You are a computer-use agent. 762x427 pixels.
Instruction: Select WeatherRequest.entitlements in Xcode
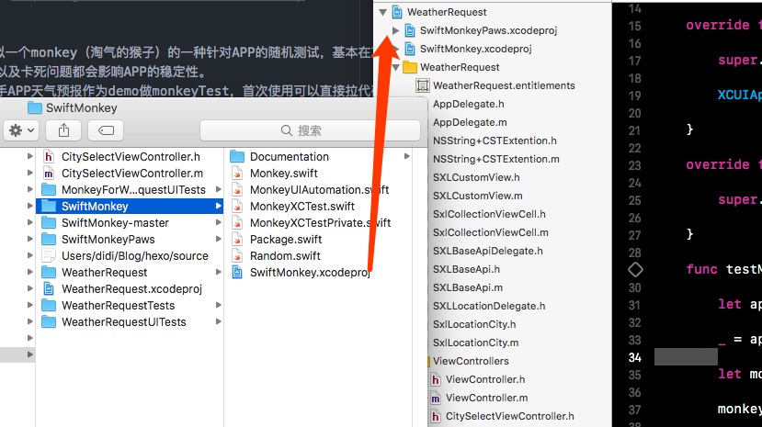click(504, 86)
